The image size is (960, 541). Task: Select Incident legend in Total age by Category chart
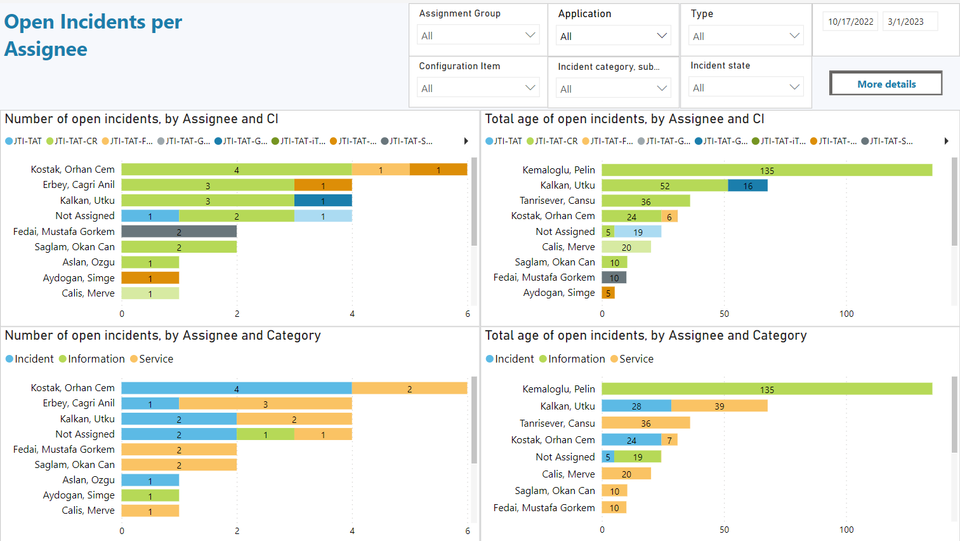[510, 359]
